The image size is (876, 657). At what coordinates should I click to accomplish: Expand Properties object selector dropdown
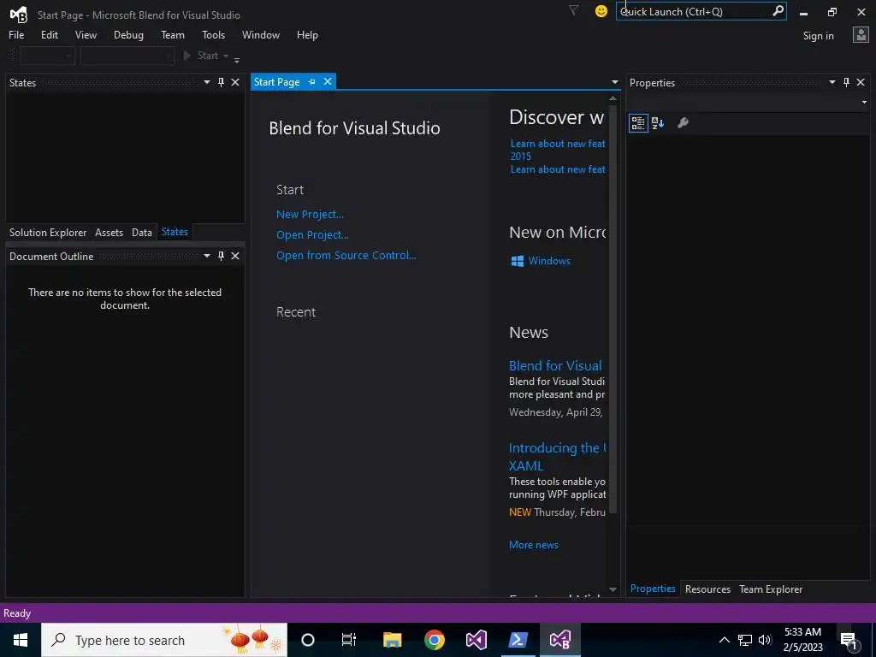point(864,103)
